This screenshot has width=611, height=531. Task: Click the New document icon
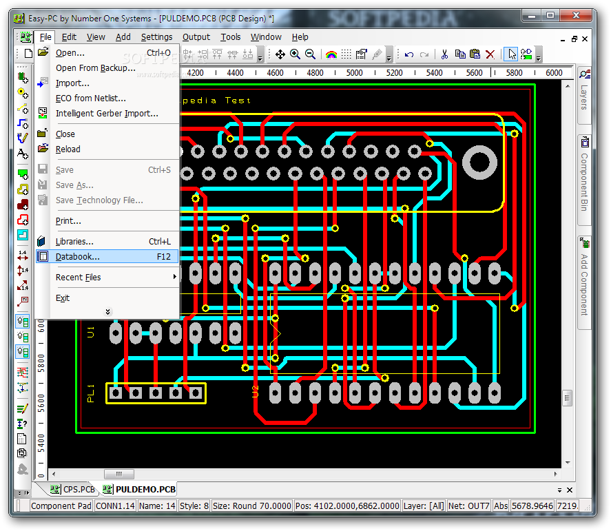pos(28,53)
